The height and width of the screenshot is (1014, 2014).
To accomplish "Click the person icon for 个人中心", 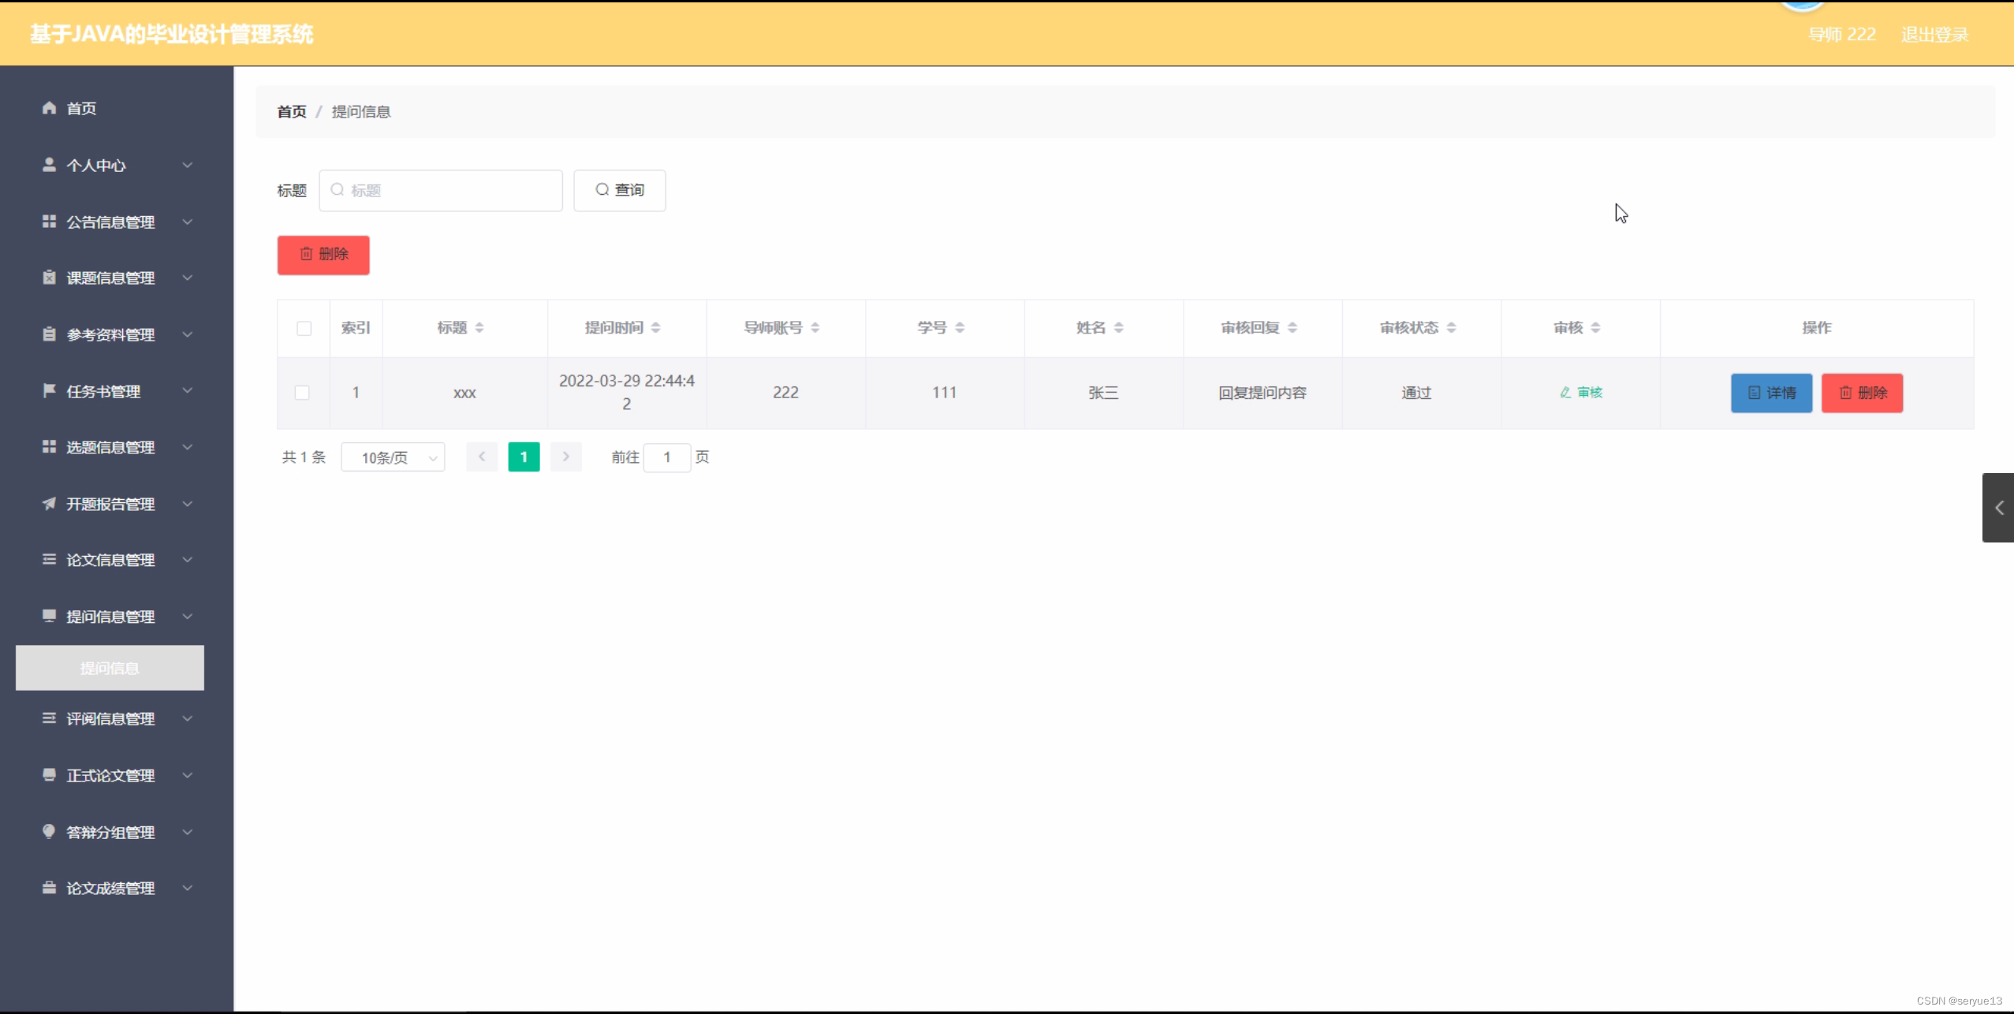I will coord(49,165).
